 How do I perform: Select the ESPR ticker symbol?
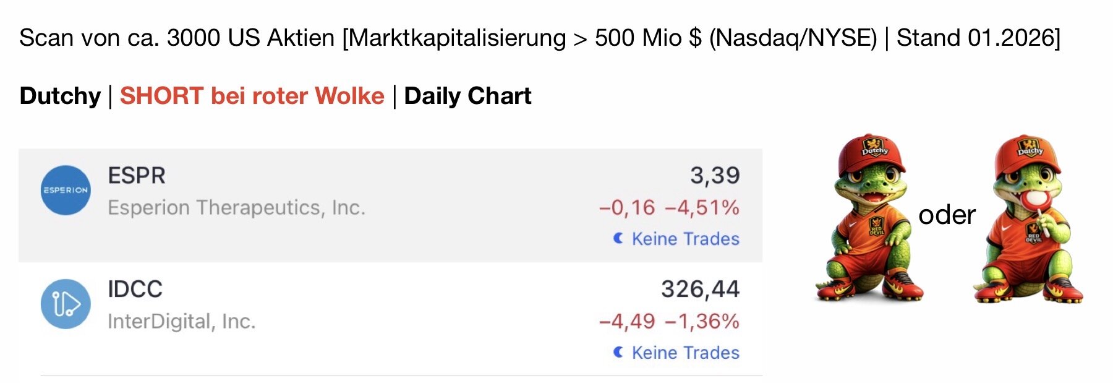[x=137, y=176]
